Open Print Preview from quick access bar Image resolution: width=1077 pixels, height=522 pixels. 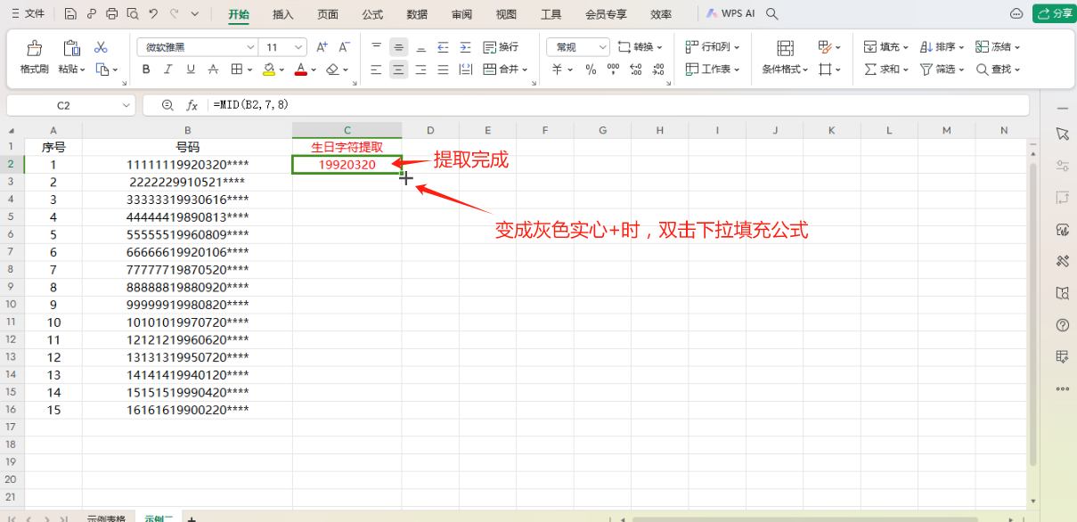(x=132, y=14)
